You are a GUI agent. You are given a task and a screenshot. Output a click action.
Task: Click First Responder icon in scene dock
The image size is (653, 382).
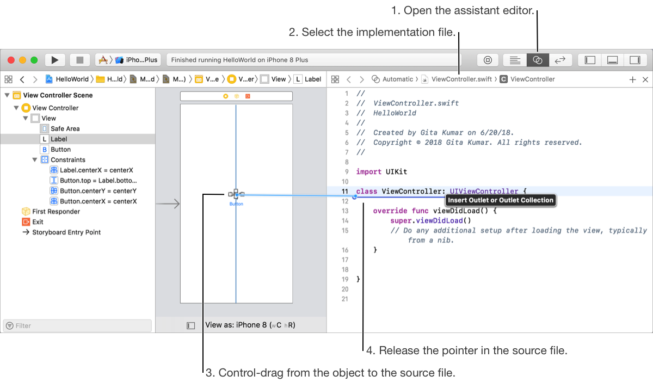point(236,96)
